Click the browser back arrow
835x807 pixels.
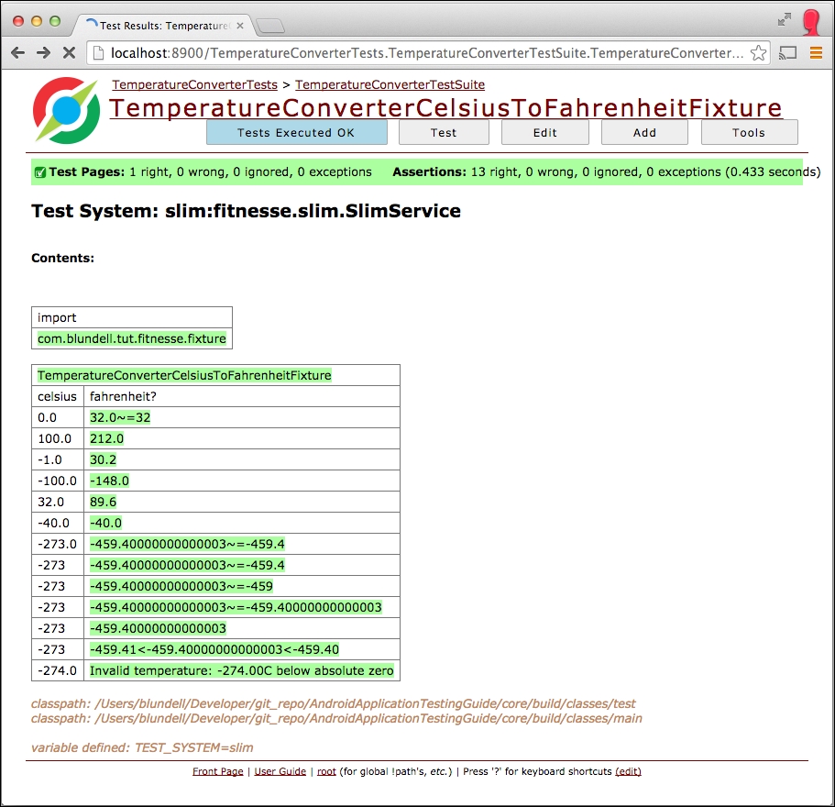pyautogui.click(x=17, y=53)
